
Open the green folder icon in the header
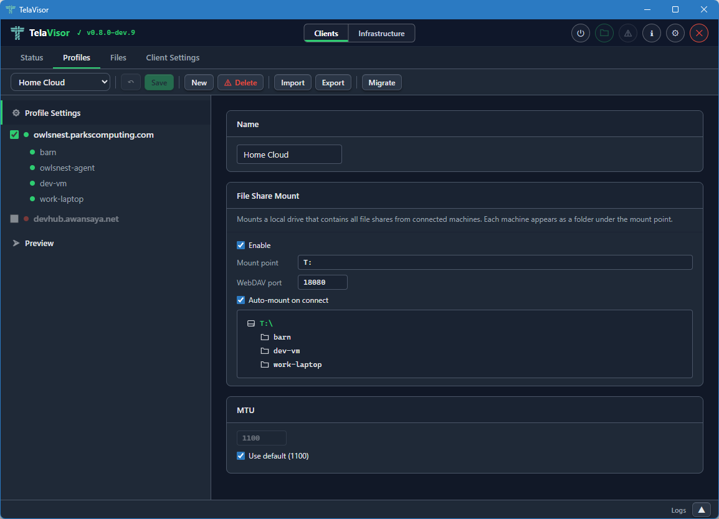tap(604, 33)
